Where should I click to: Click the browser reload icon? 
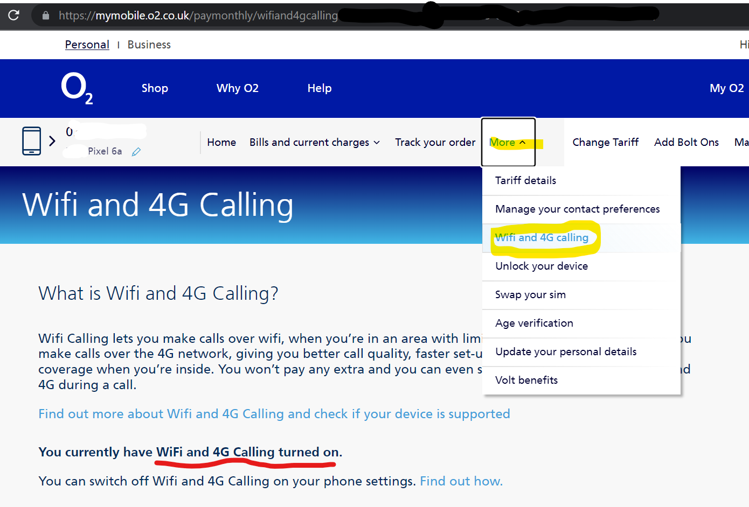14,15
